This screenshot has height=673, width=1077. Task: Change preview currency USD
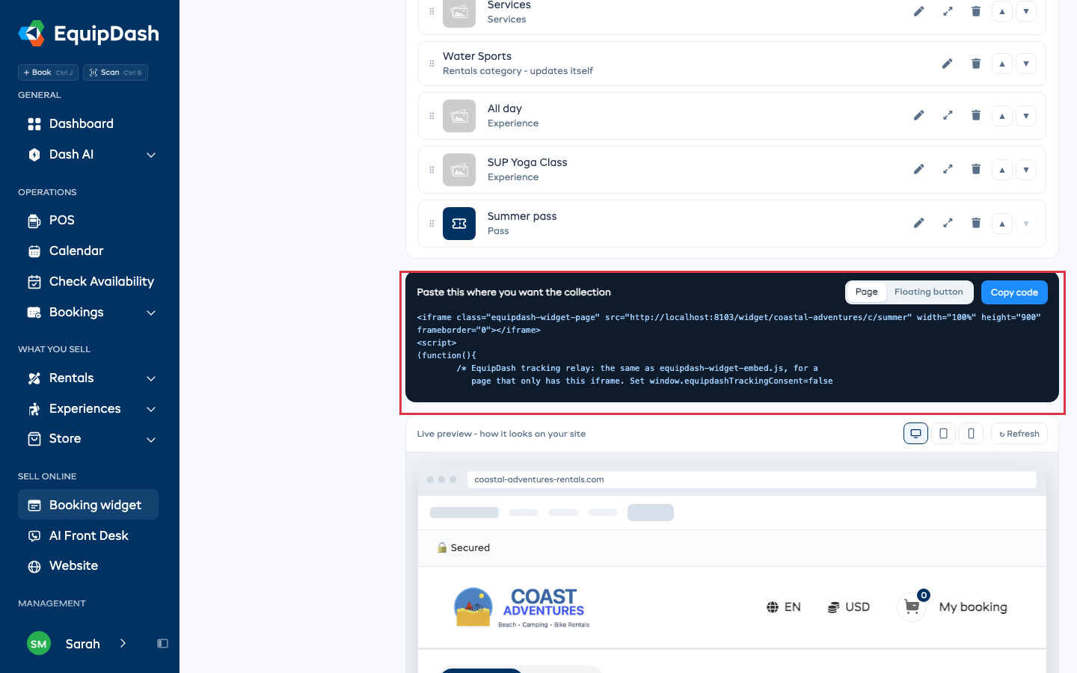[849, 607]
